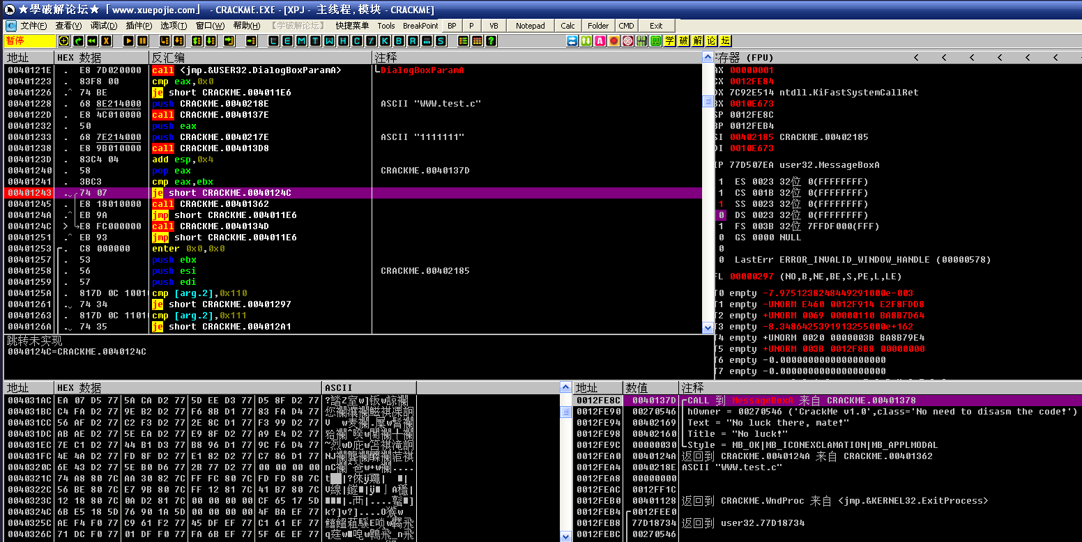Click the Open file (plus) toolbar icon
This screenshot has width=1082, height=542.
(63, 41)
